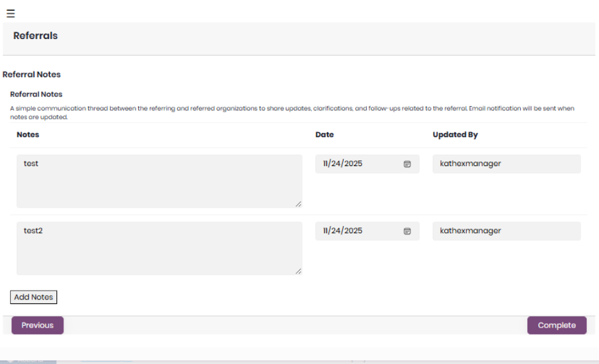Click the Referrals page header

(35, 36)
